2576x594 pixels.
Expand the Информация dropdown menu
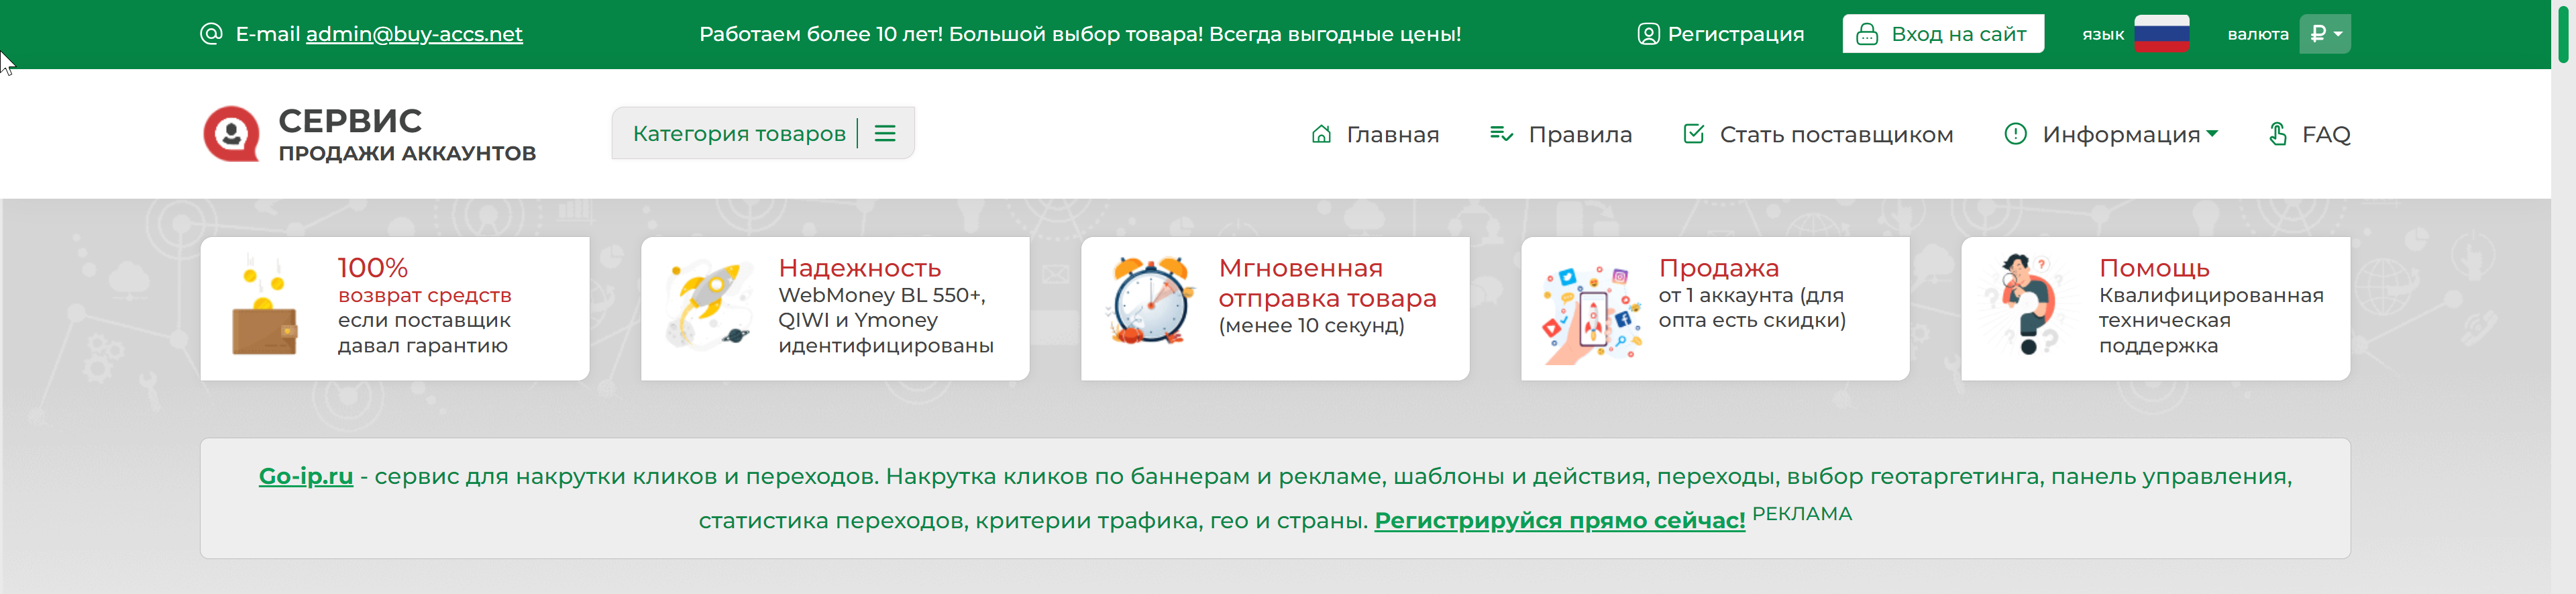pyautogui.click(x=2110, y=134)
